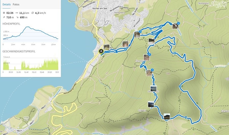Click the start point marker A
Image resolution: width=229 pixels, height=135 pixels.
[x=101, y=51]
